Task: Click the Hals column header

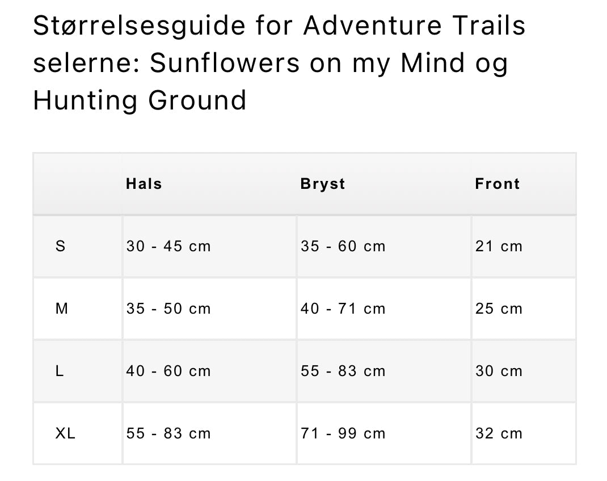Action: coord(144,184)
